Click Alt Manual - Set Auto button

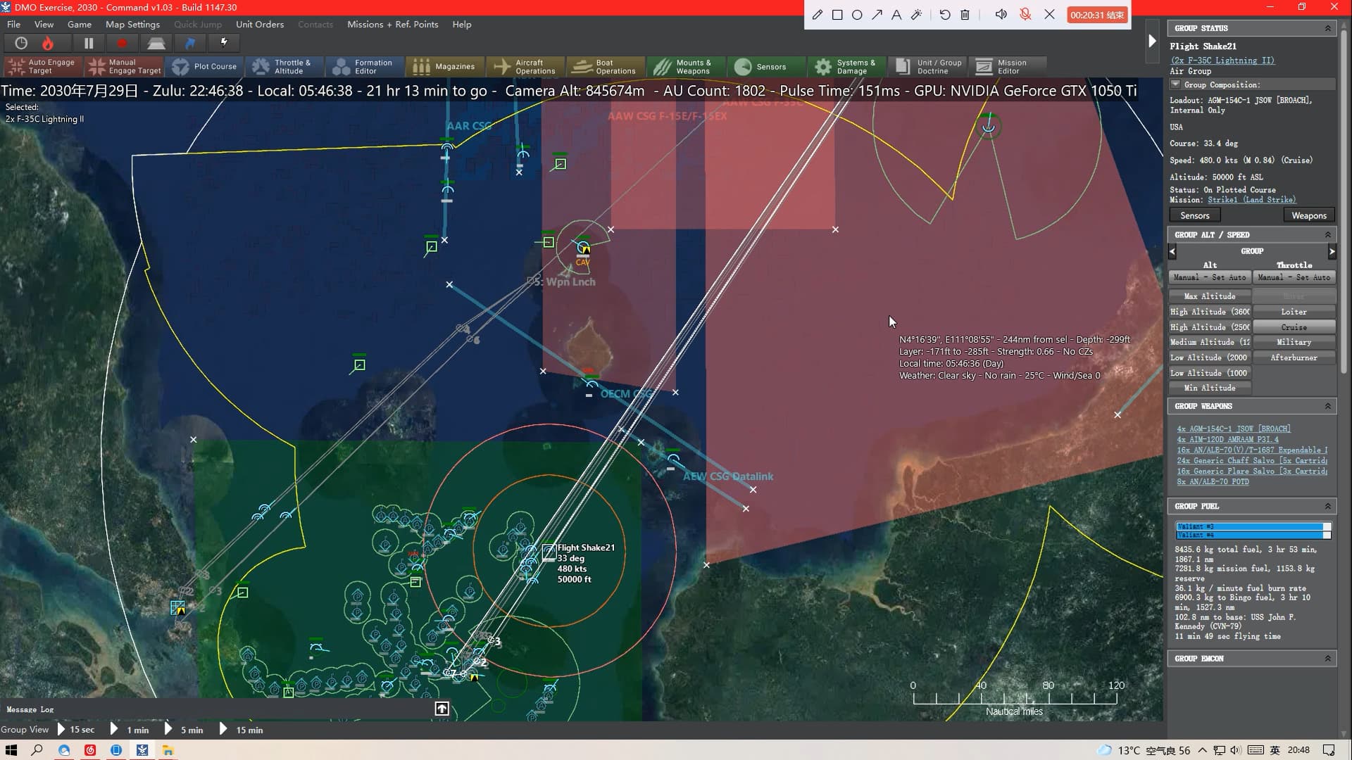1210,277
